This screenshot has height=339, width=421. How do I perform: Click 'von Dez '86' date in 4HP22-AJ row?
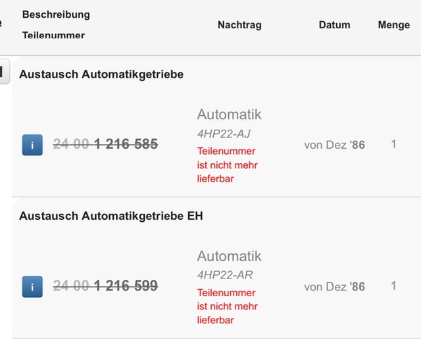click(x=334, y=145)
